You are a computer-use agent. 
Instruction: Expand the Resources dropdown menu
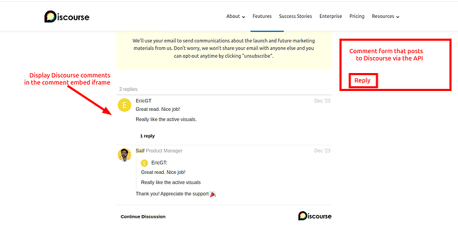(x=385, y=17)
